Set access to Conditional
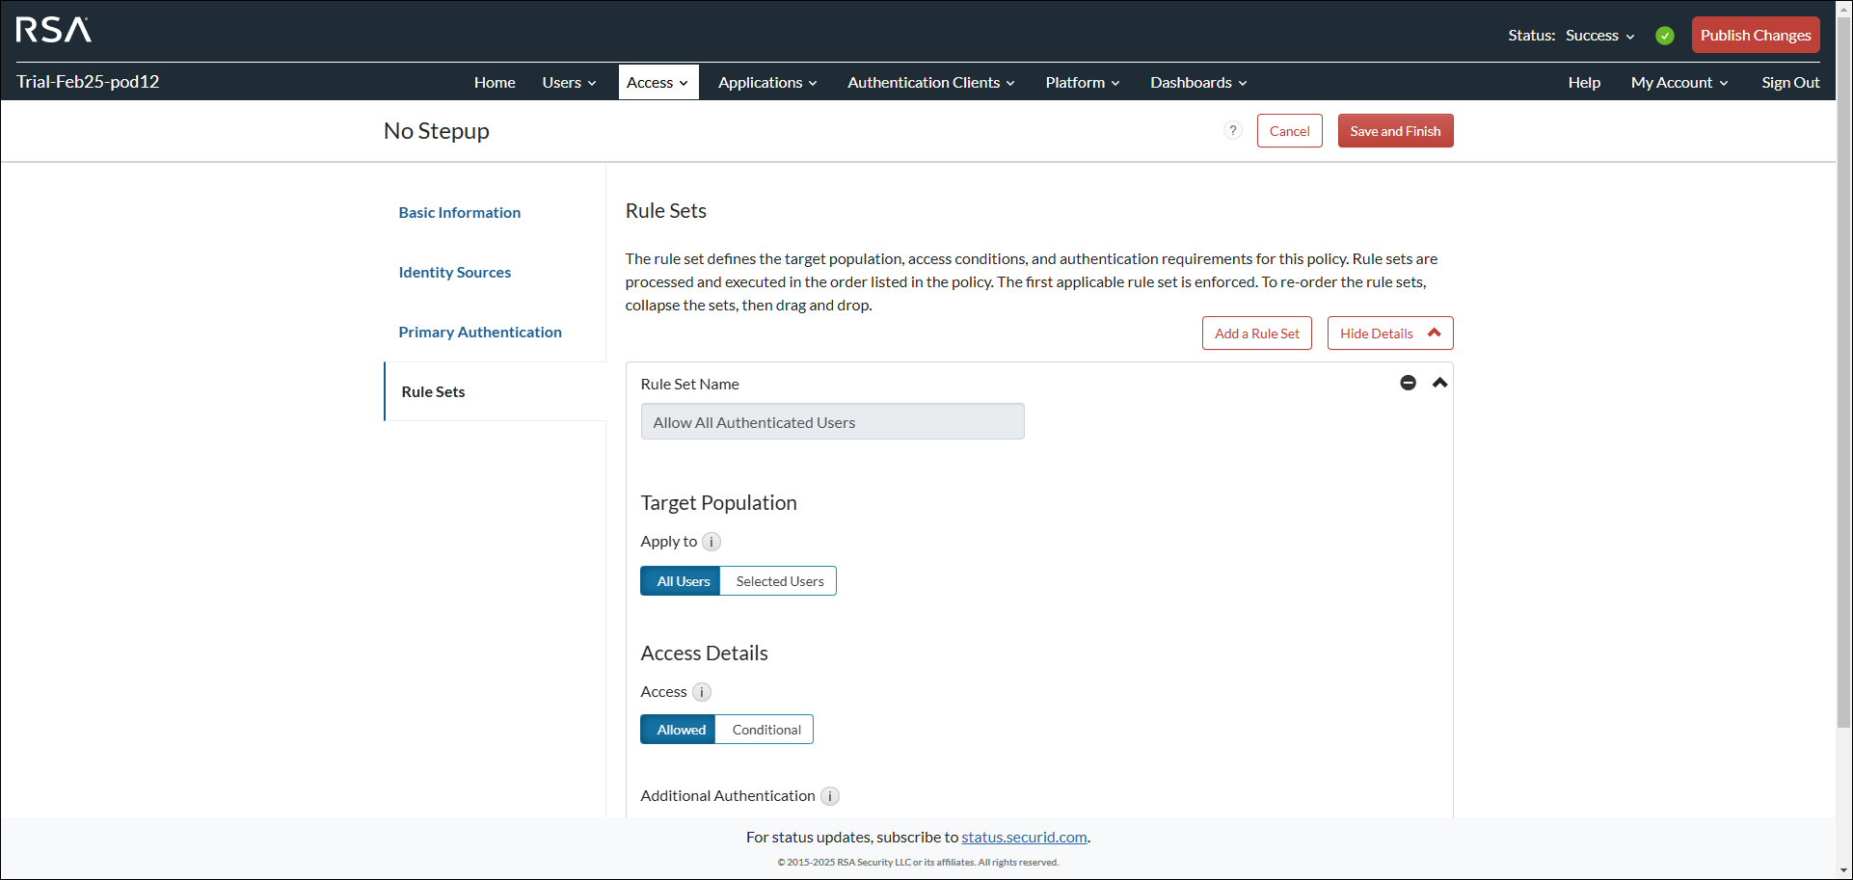The height and width of the screenshot is (880, 1853). click(765, 730)
